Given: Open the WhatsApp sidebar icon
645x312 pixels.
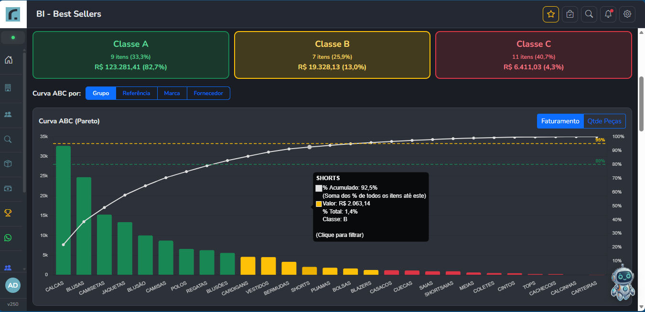Looking at the screenshot, I should pos(8,238).
